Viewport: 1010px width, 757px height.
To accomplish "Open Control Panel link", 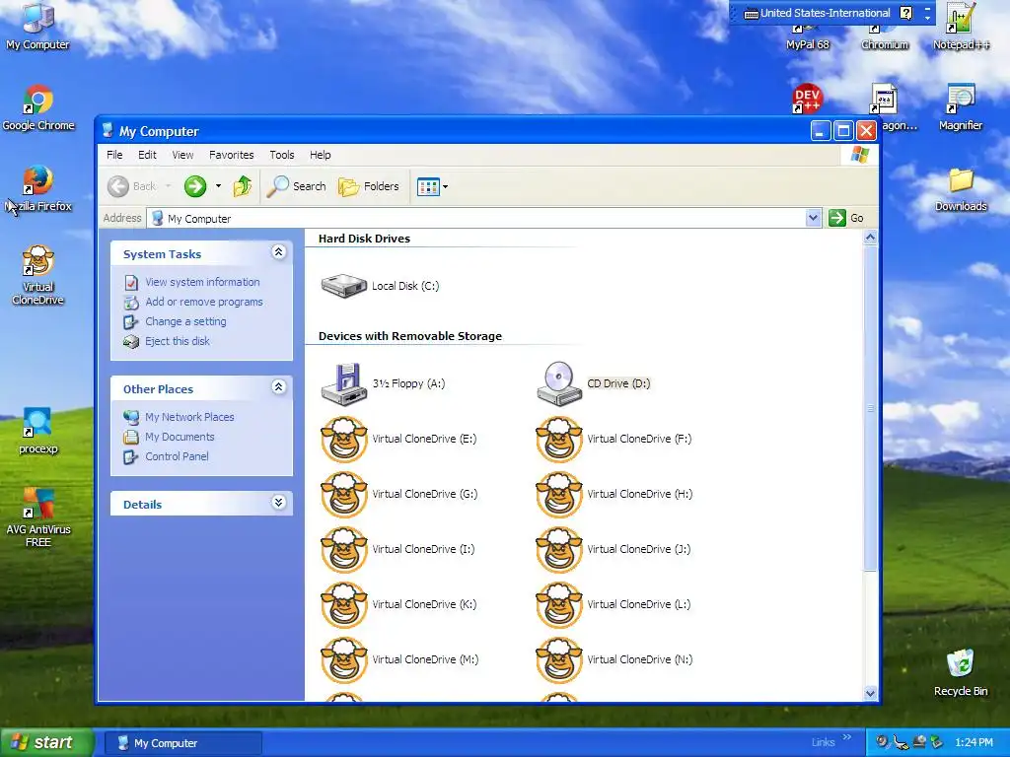I will pos(177,456).
